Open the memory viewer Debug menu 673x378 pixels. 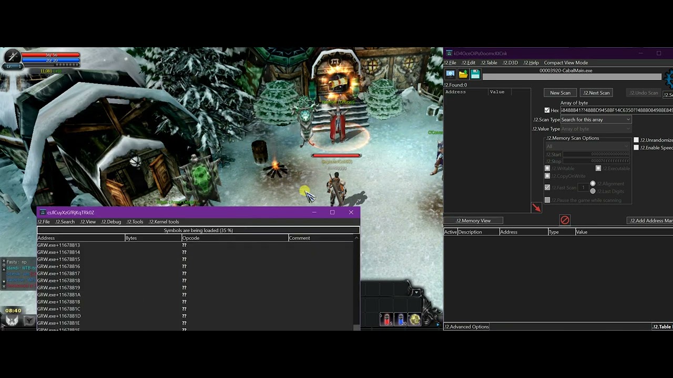click(111, 222)
